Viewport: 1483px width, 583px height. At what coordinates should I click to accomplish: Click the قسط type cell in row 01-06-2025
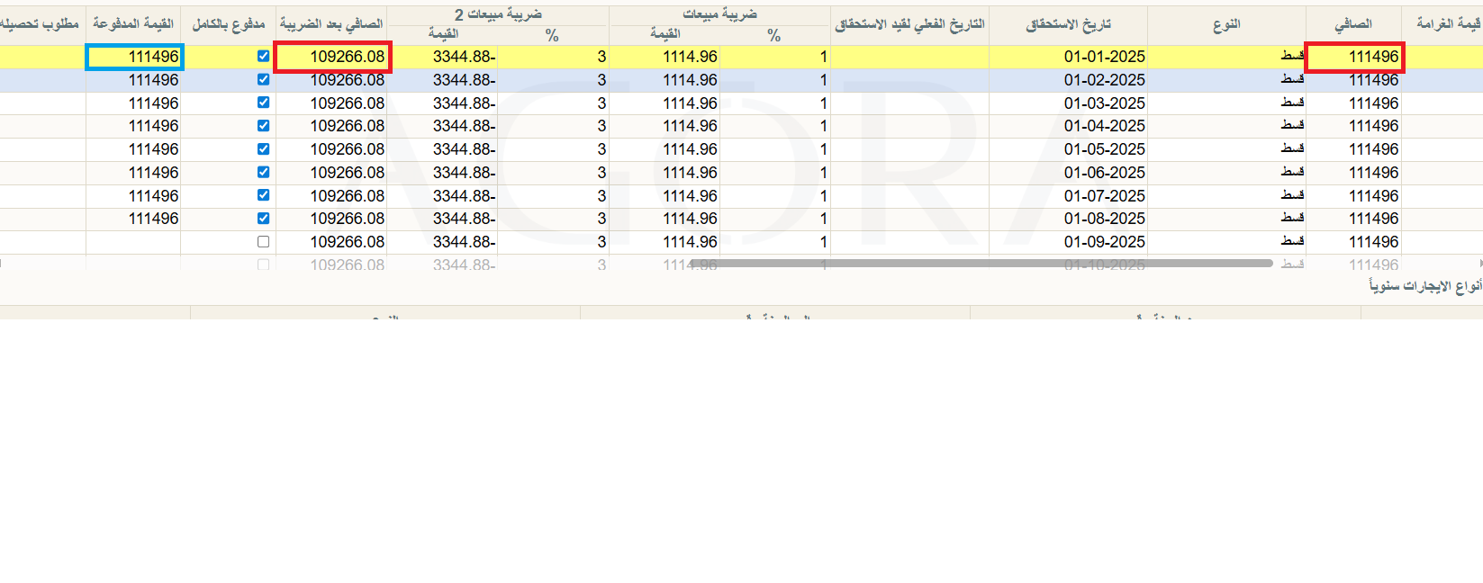coord(1226,173)
